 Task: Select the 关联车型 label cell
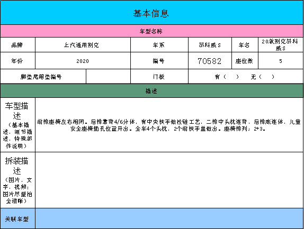tap(17, 218)
